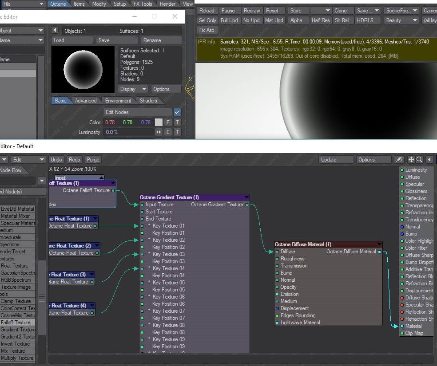The width and height of the screenshot is (437, 366).
Task: Open the Environment surface tab
Action: (x=118, y=101)
